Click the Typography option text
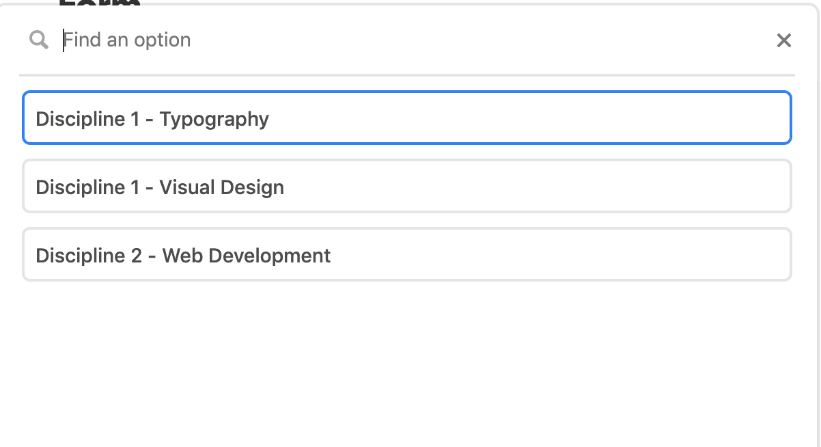 [x=214, y=120]
